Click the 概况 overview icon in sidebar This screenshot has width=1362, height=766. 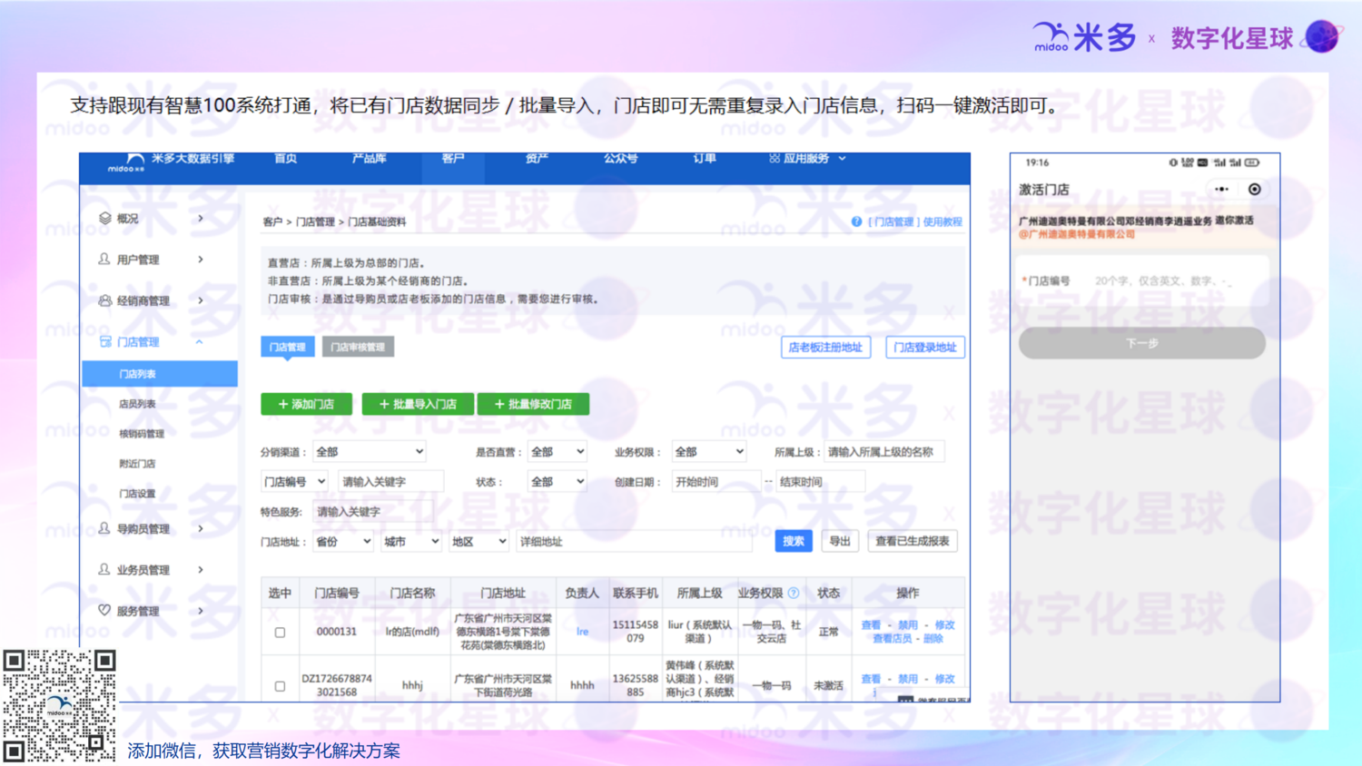(105, 219)
